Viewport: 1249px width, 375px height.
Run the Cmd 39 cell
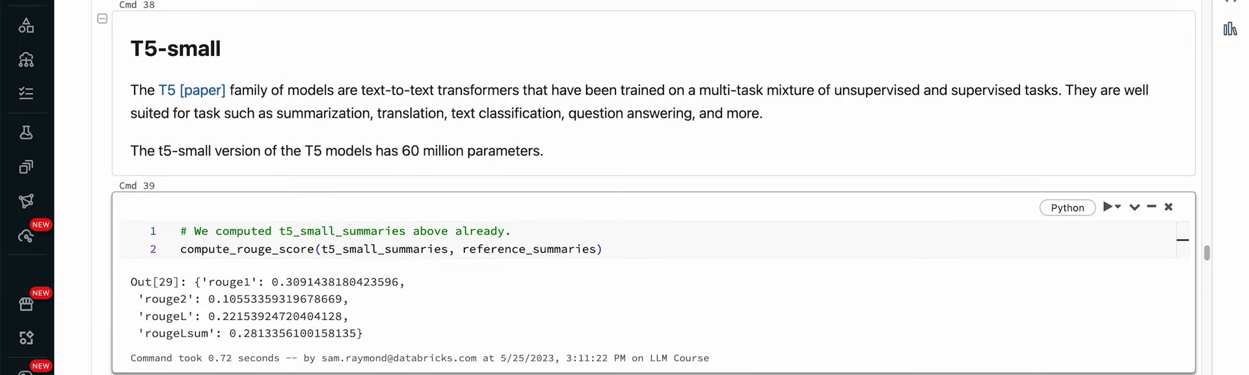pyautogui.click(x=1108, y=207)
